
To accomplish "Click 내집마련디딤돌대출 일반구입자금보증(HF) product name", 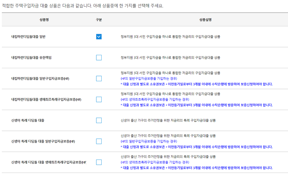I will tap(40, 79).
